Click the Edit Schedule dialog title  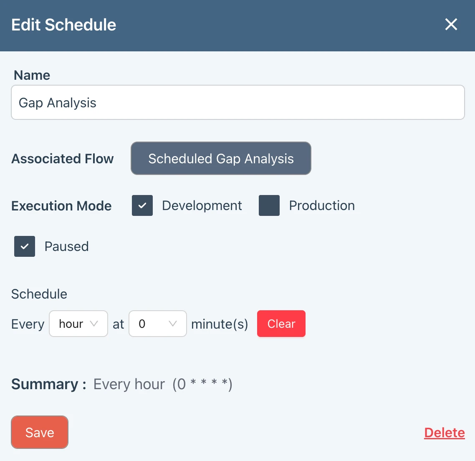point(64,25)
